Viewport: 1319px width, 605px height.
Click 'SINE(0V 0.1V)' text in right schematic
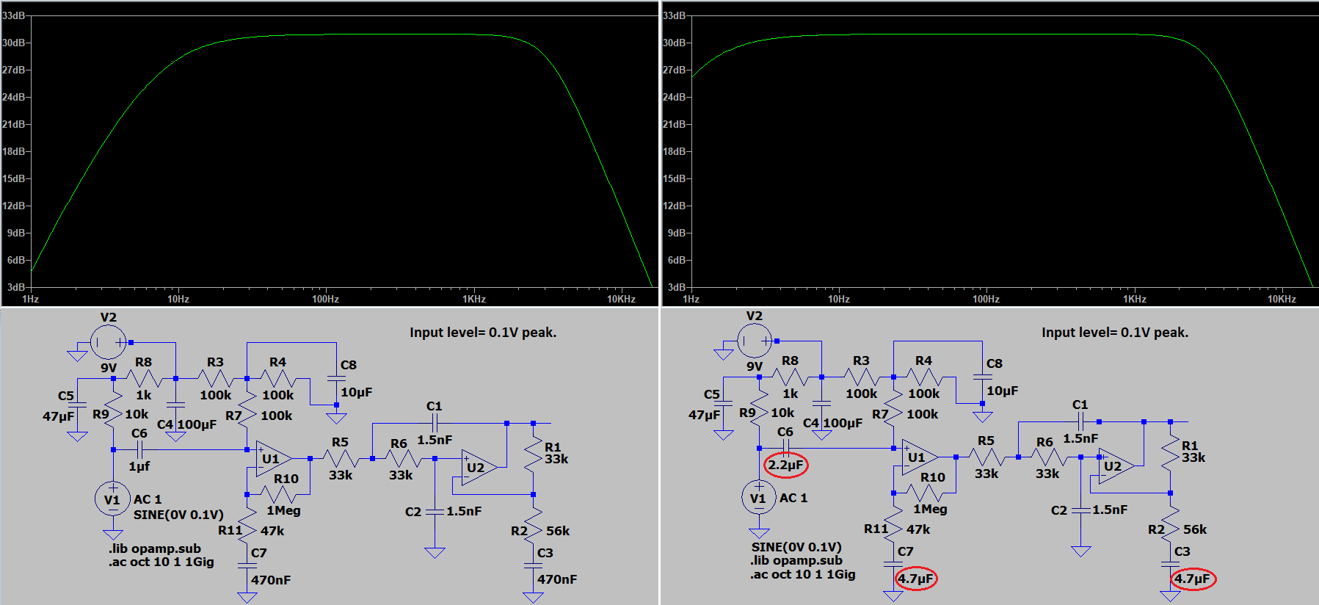coord(796,547)
